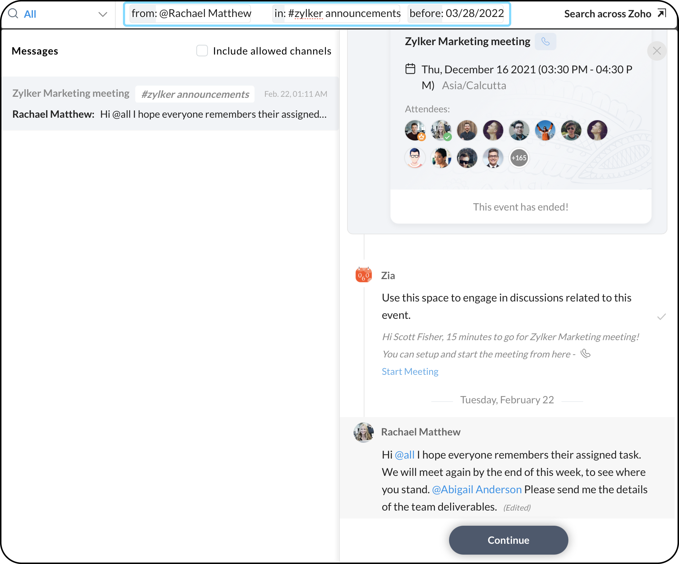The image size is (679, 564).
Task: Click the #zylker announcements tag in the result
Action: click(195, 94)
